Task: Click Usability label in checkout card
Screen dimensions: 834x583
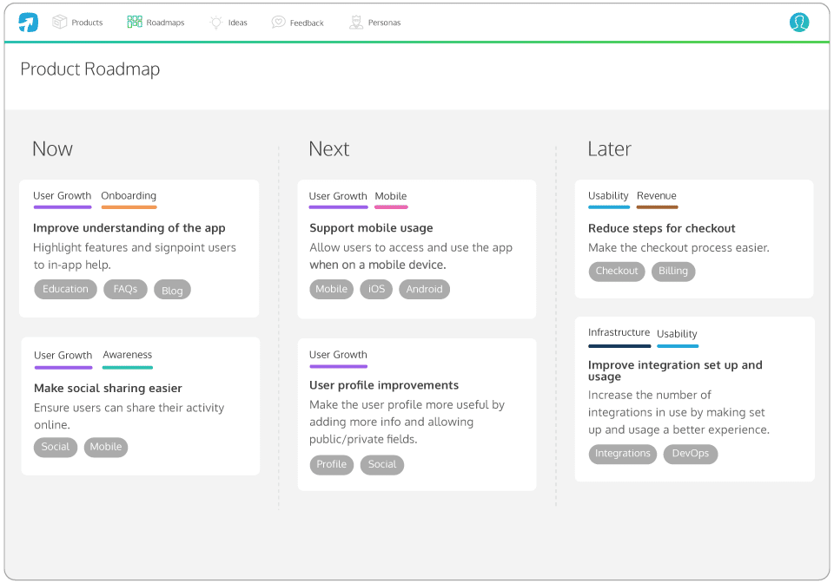Action: click(x=608, y=195)
